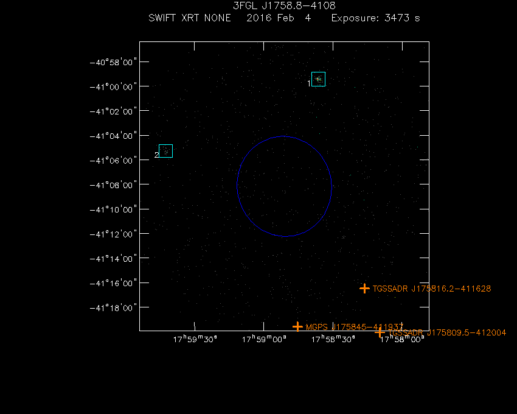
Task: Click the cyan box around source 2
Action: pos(165,151)
